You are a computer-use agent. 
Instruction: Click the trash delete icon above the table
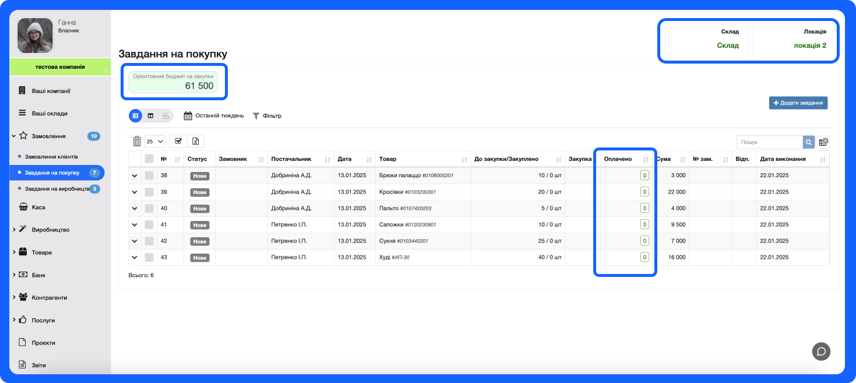pos(137,141)
